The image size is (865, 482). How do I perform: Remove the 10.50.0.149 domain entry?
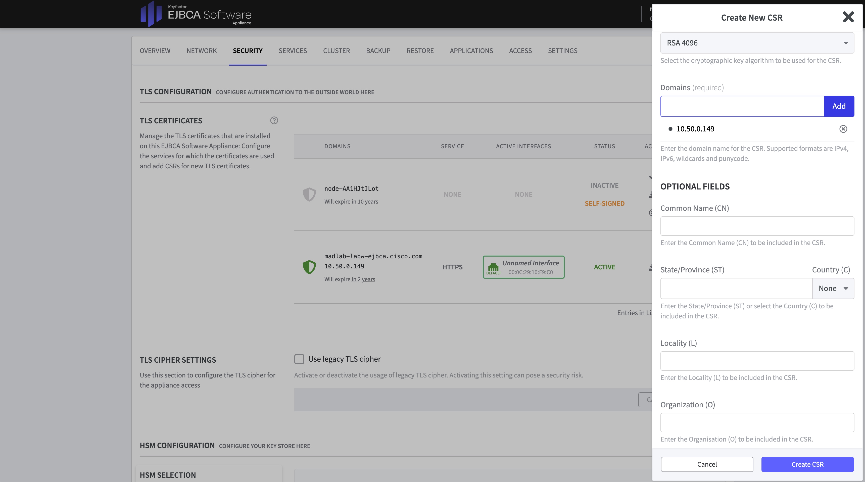[843, 129]
